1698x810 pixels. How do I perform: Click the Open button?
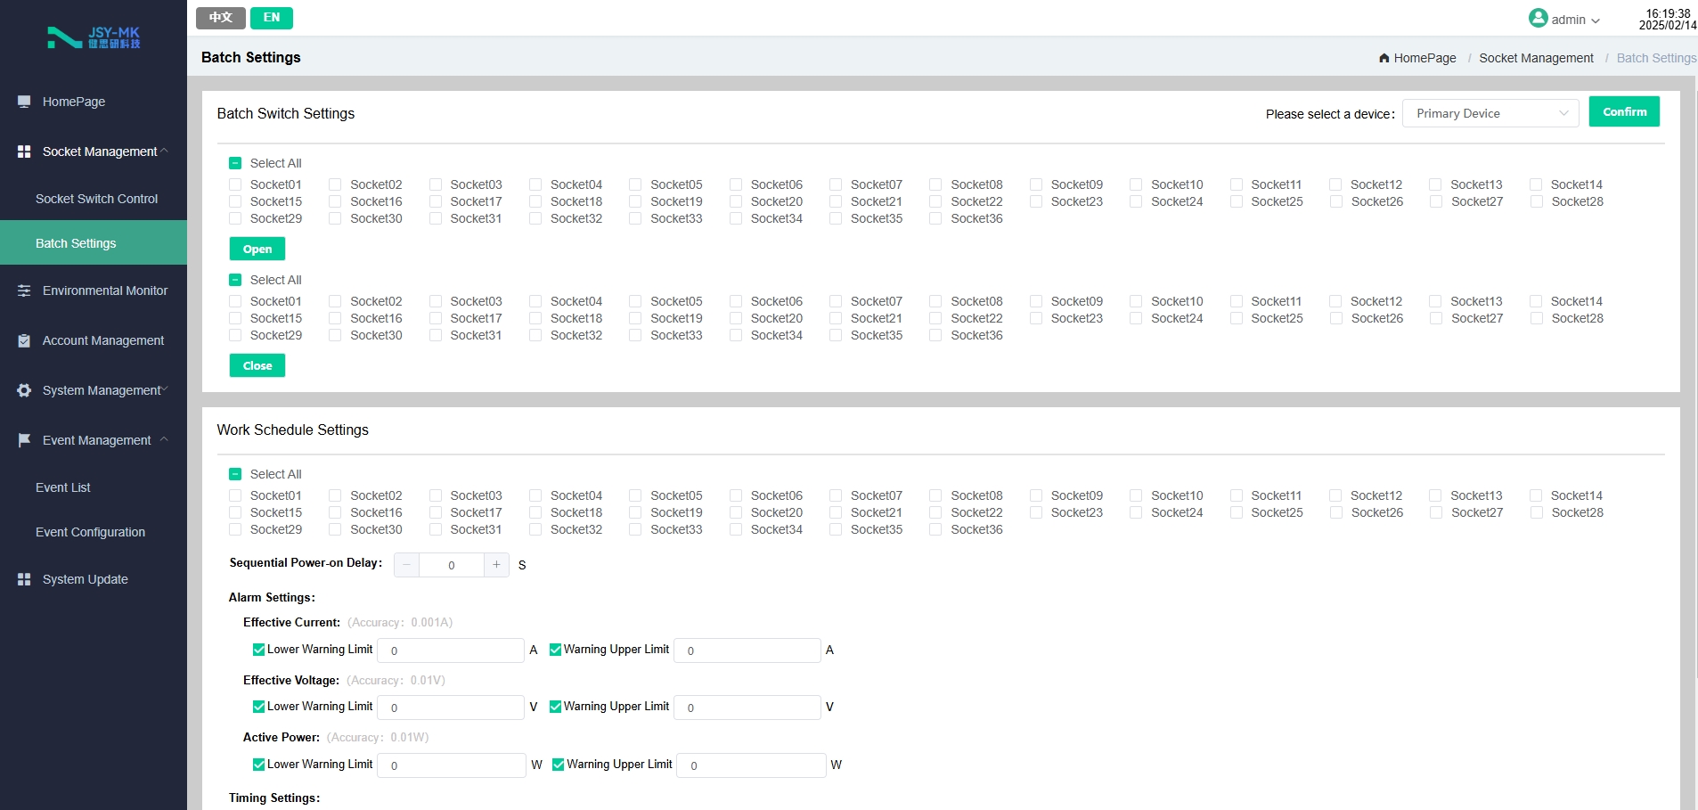(x=257, y=249)
